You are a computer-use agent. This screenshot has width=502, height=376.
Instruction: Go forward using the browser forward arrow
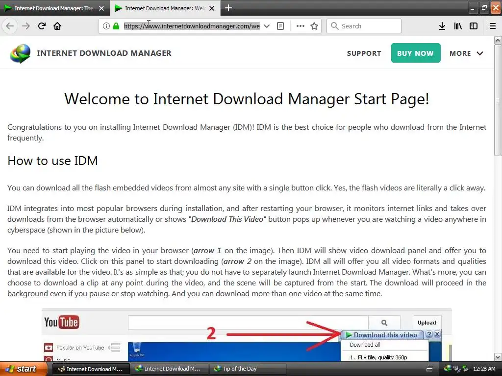point(26,26)
